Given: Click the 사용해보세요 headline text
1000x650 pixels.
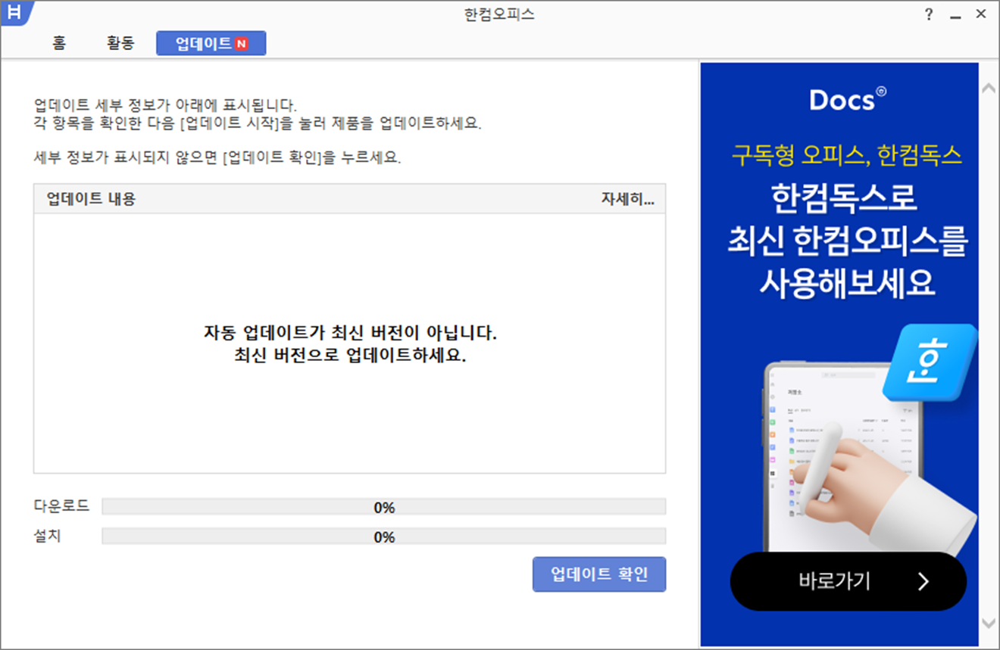Looking at the screenshot, I should [847, 285].
